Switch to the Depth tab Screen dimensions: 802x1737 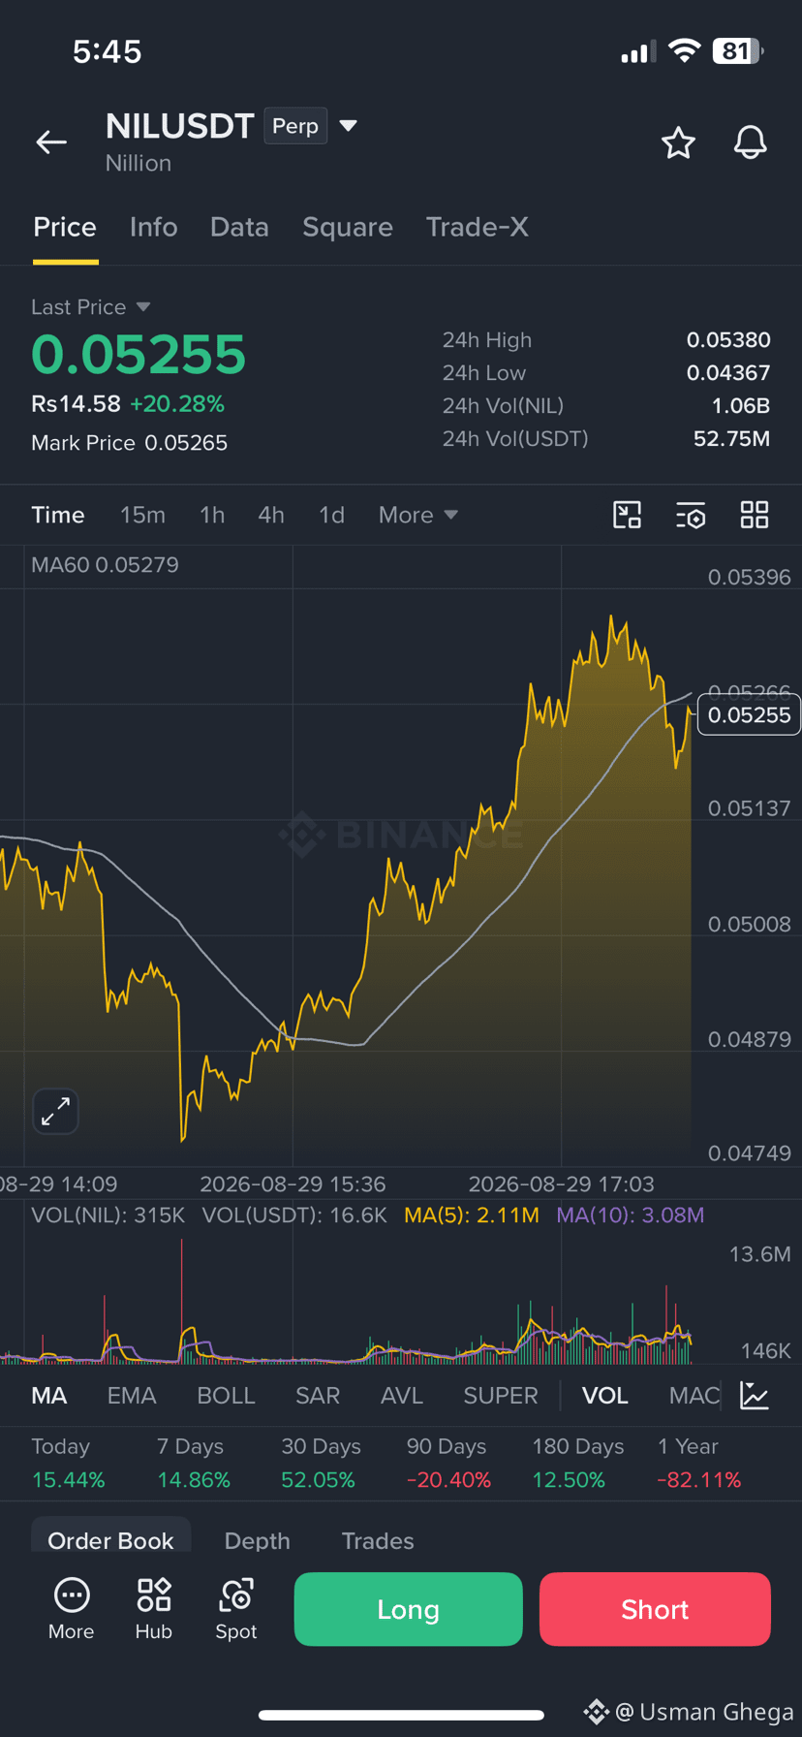click(258, 1540)
